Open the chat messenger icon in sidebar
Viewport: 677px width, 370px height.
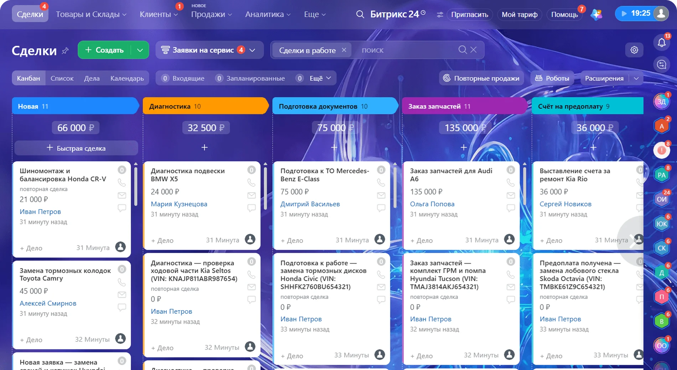point(662,64)
